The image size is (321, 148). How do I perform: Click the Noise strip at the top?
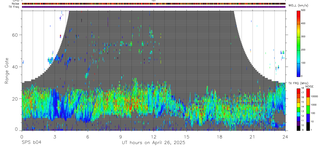pyautogui.click(x=154, y=4)
